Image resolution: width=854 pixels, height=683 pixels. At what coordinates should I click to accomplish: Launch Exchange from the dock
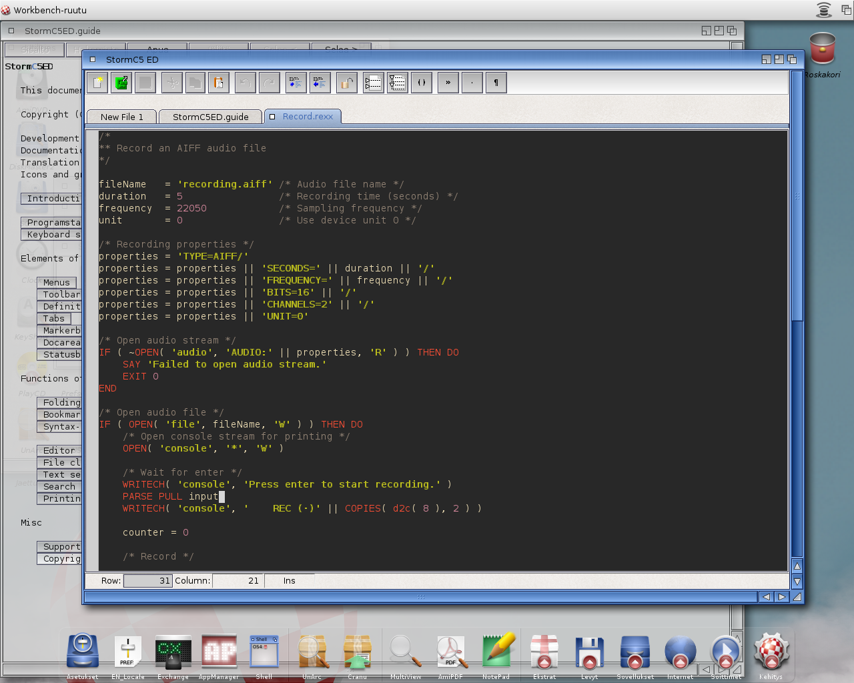[x=173, y=652]
